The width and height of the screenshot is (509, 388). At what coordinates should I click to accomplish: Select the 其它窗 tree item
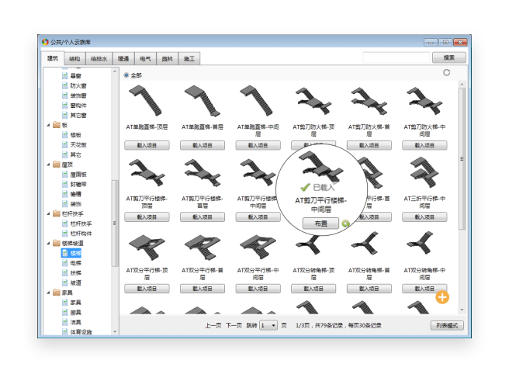click(78, 116)
